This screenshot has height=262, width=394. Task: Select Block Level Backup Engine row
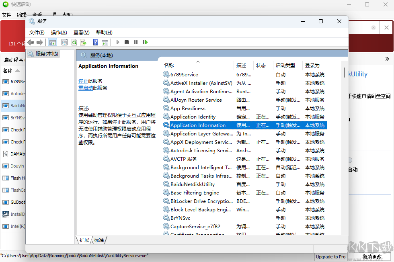click(245, 209)
